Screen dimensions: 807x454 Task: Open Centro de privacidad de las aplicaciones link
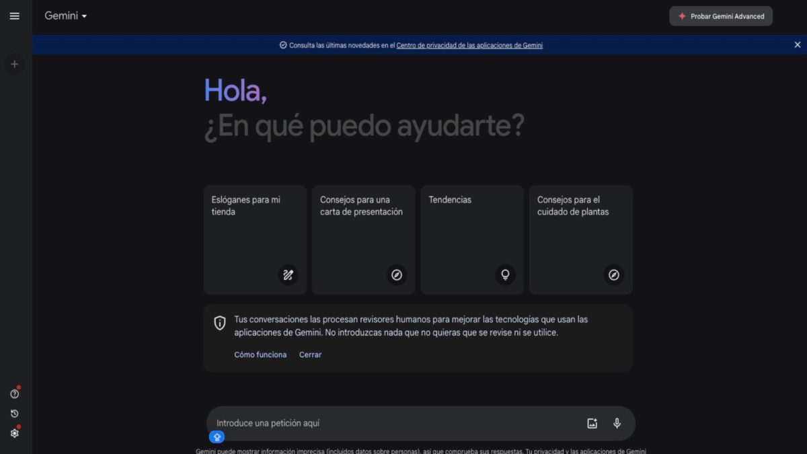(469, 46)
